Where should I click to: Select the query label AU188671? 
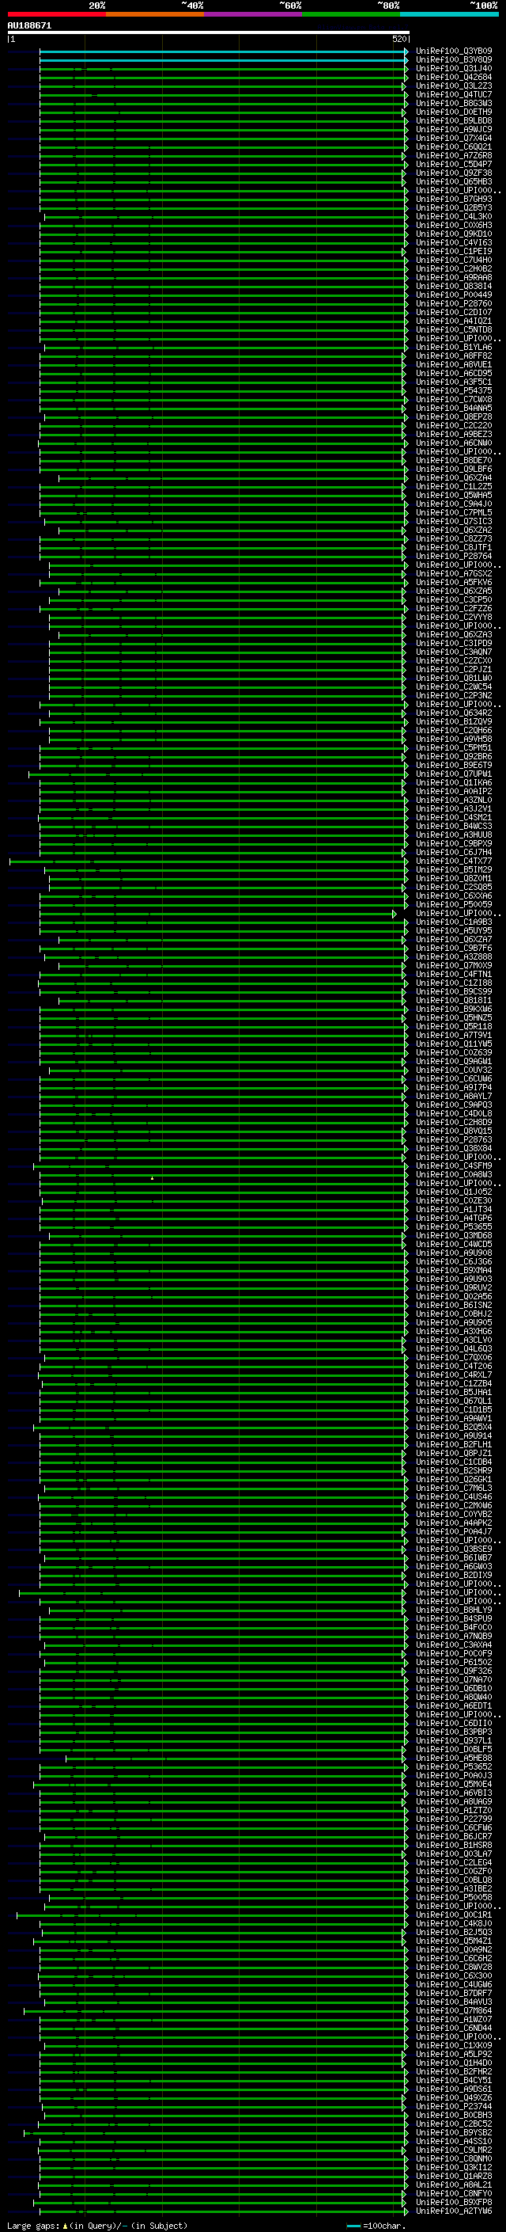click(29, 26)
